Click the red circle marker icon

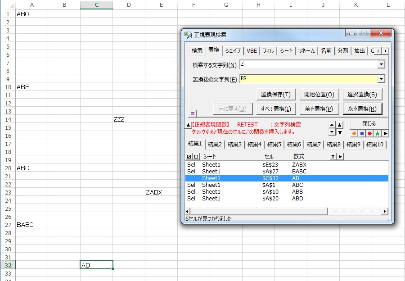369,133
